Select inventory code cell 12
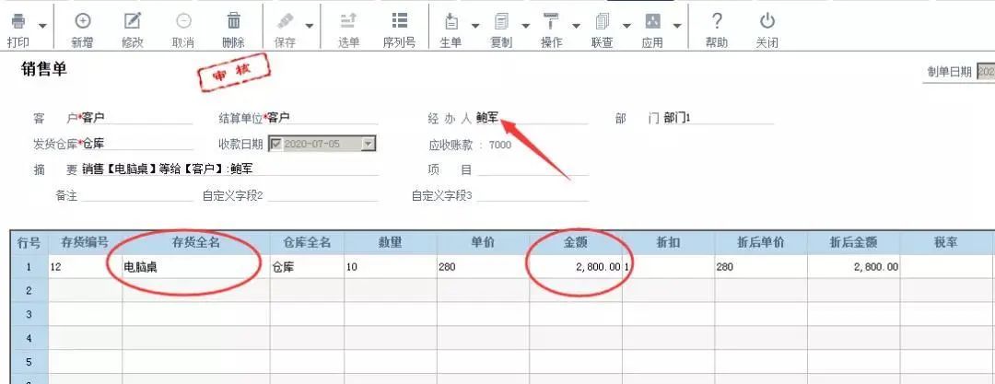This screenshot has width=995, height=384. click(x=85, y=266)
